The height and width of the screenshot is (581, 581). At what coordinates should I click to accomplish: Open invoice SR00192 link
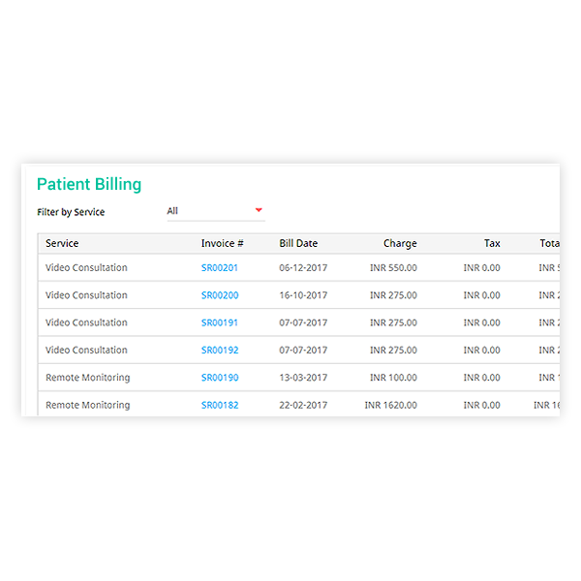[220, 351]
